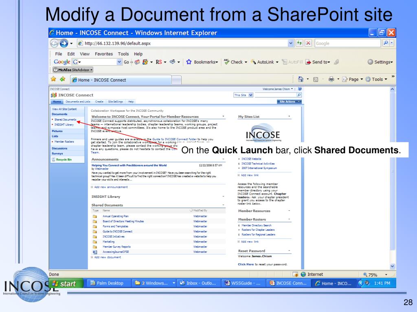Click the Home house icon in command bar
417x312 pixels.
(301, 79)
